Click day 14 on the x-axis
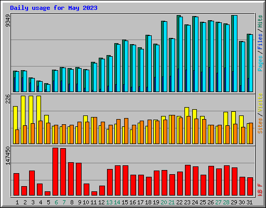Viewport: 266px width, 208px height. 117,202
